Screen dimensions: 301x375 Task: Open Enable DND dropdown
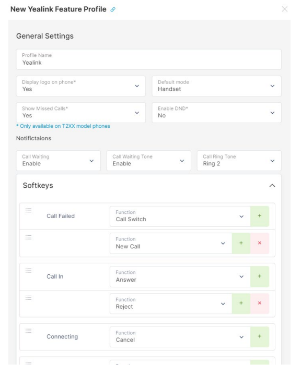[x=217, y=113]
